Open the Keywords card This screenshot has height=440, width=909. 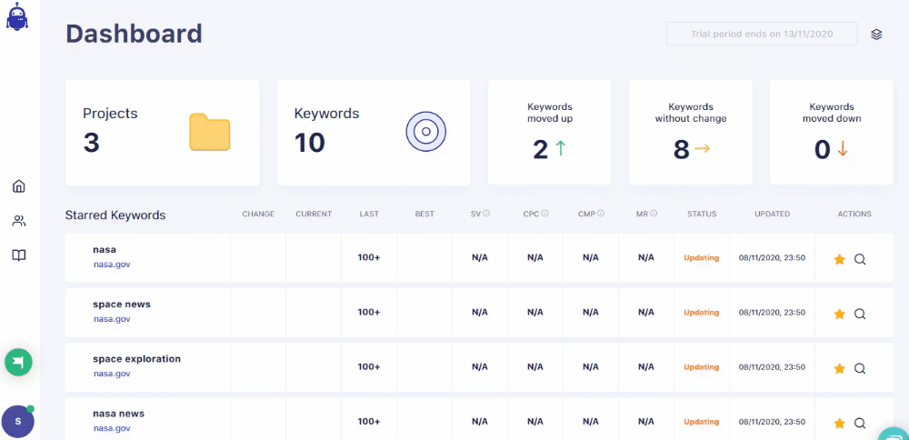tap(374, 133)
